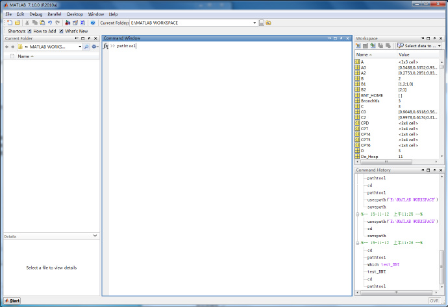This screenshot has width=448, height=307.
Task: Maximize the Command Window panel
Action: coord(335,38)
